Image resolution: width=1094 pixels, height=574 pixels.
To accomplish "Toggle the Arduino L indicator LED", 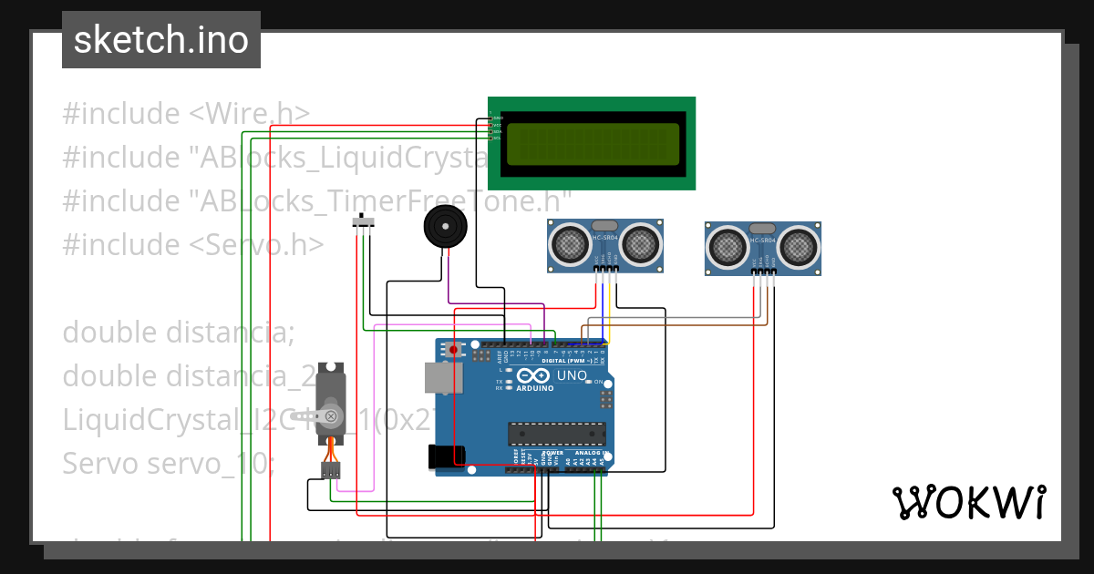I will tap(508, 370).
